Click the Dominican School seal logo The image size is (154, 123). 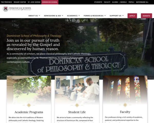pyautogui.click(x=6, y=9)
